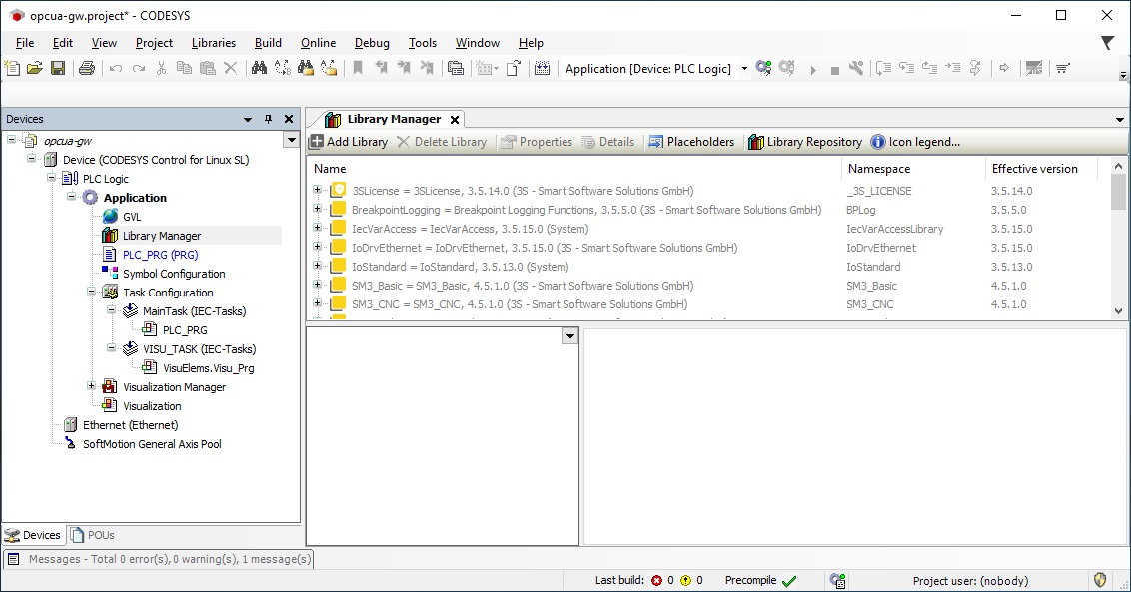
Task: Expand the Visualization Manager node
Action: click(92, 386)
